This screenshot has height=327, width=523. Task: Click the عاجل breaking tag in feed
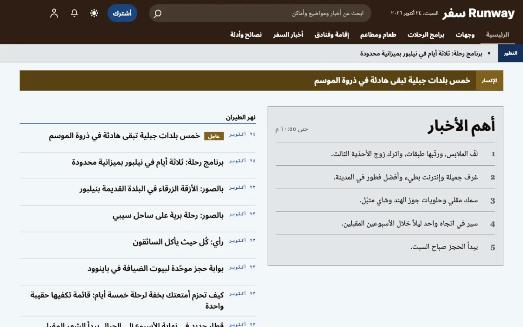point(214,136)
